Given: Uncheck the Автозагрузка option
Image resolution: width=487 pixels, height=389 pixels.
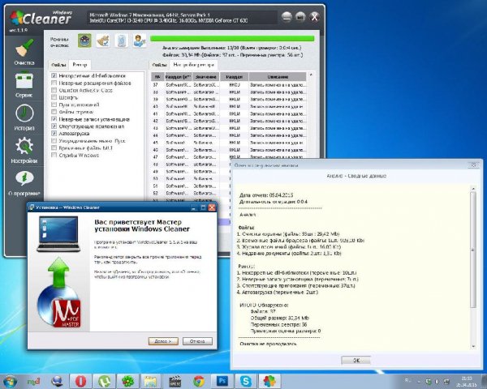Looking at the screenshot, I should click(54, 134).
